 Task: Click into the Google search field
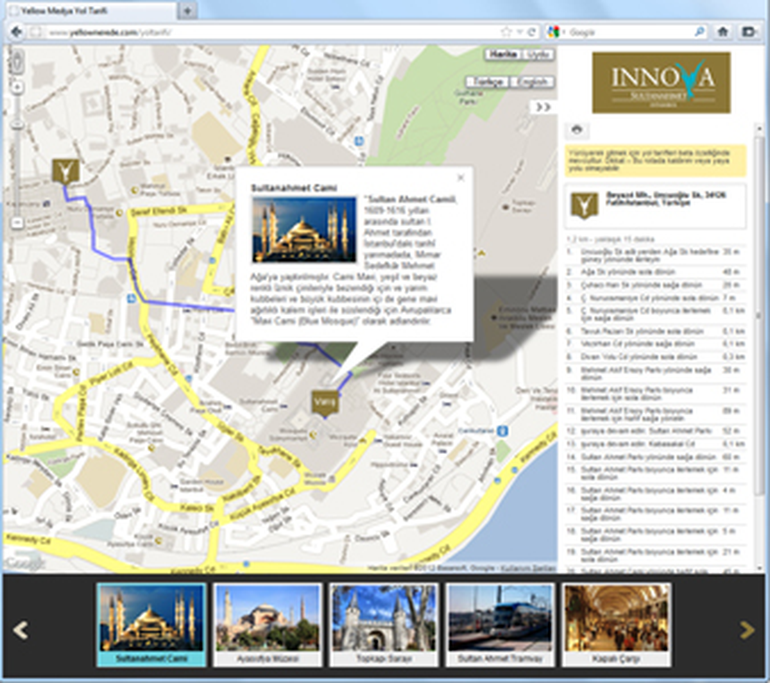[629, 31]
